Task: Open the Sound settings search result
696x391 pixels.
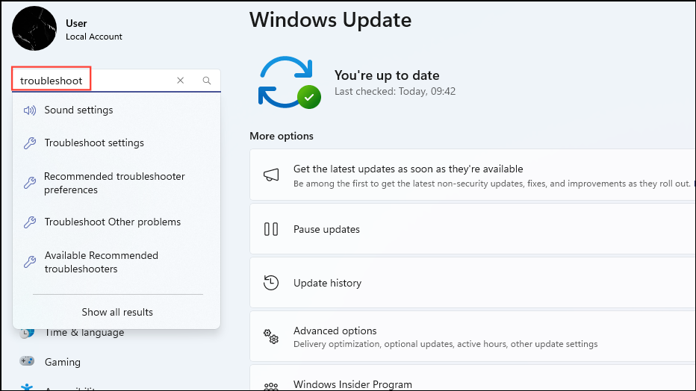Action: pyautogui.click(x=116, y=110)
